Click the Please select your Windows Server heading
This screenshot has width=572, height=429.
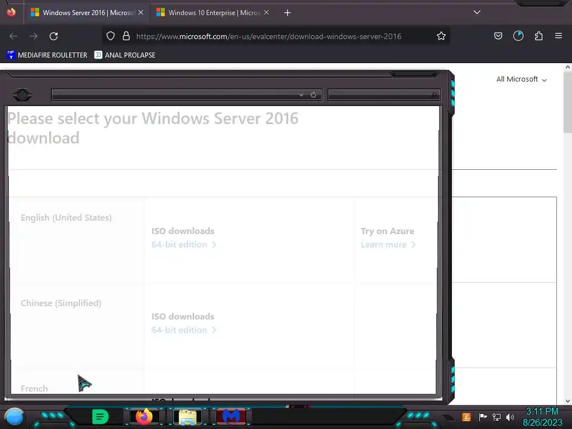(153, 128)
